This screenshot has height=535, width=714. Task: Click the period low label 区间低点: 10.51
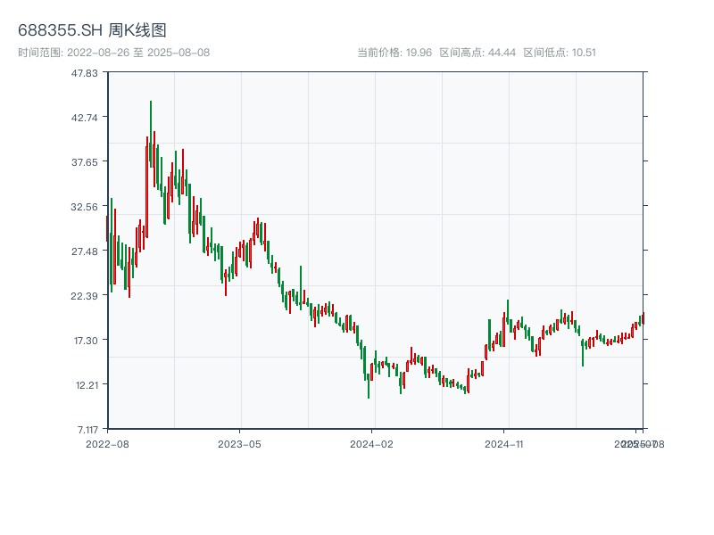(560, 53)
